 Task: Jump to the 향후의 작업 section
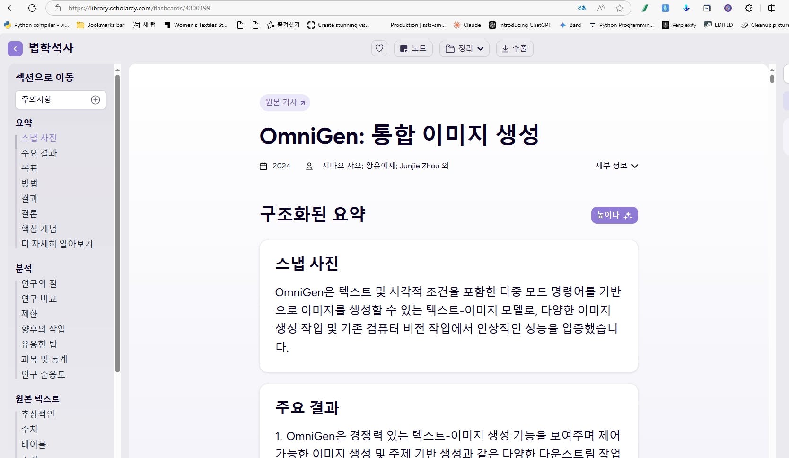[x=43, y=329]
